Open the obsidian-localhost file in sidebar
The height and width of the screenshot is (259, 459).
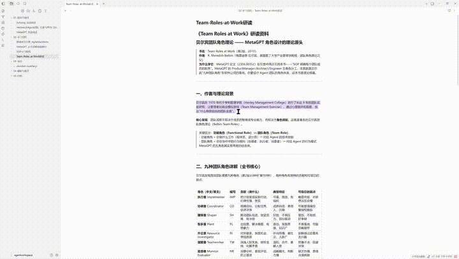click(27, 66)
